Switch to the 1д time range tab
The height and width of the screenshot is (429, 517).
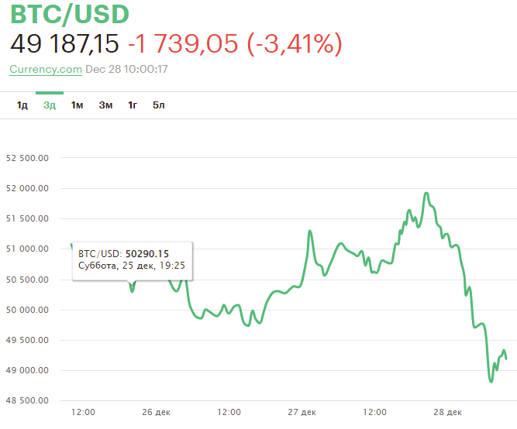pyautogui.click(x=22, y=105)
